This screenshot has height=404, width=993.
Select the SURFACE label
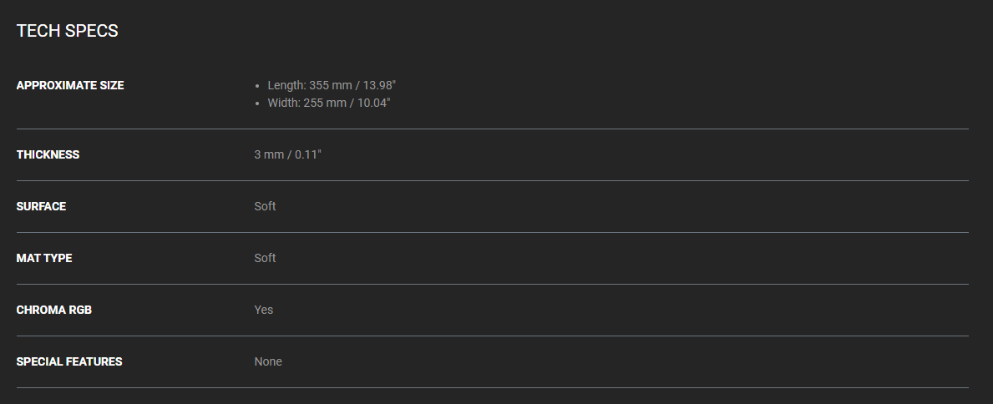pyautogui.click(x=41, y=206)
